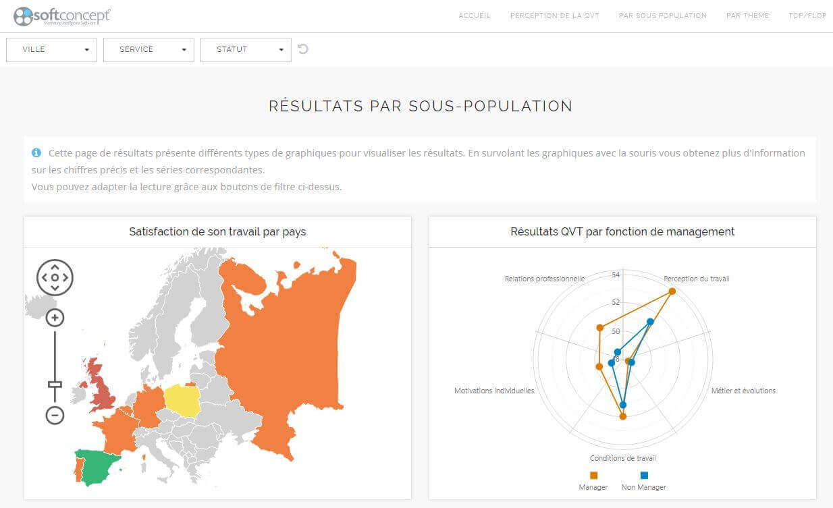Click the map zoom in plus button
The height and width of the screenshot is (508, 833).
click(55, 318)
